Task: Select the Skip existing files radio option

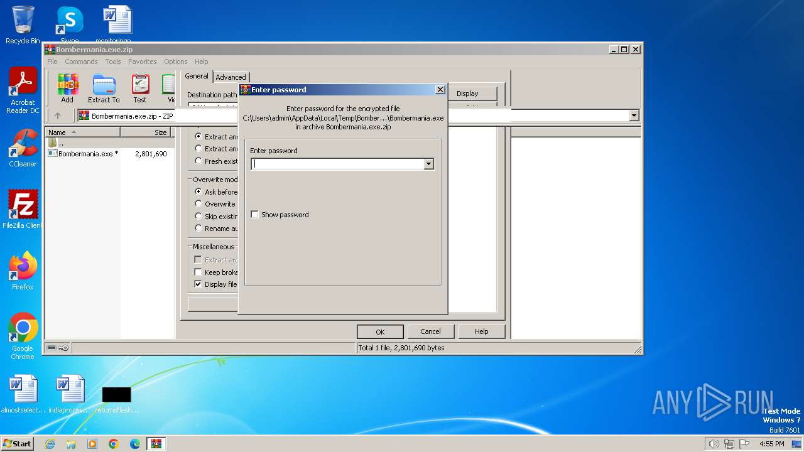Action: point(198,216)
